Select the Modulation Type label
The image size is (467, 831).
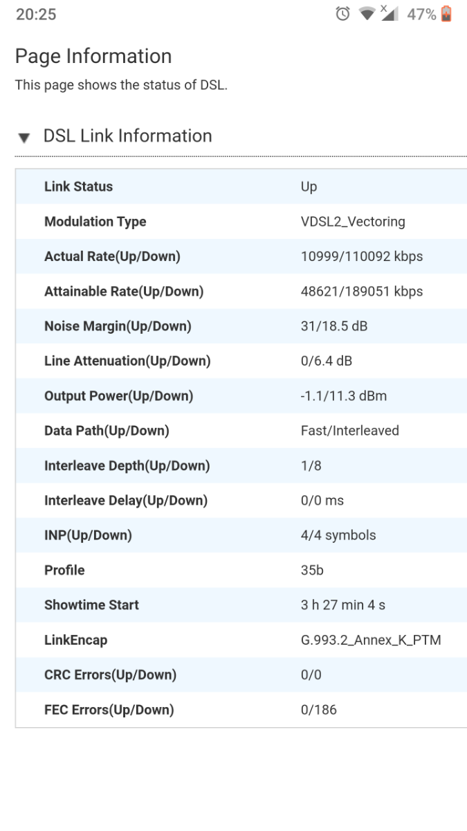[x=95, y=222]
